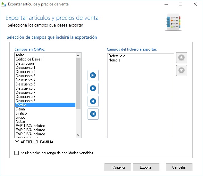Minimize the export dialog window
The image size is (203, 176).
[x=166, y=4]
